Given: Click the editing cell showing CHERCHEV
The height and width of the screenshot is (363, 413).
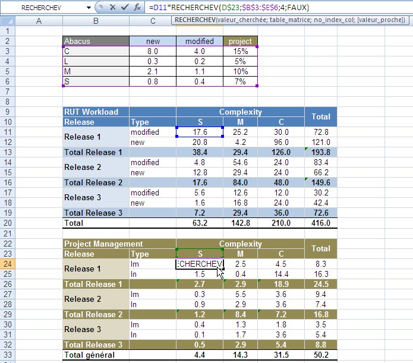Looking at the screenshot, I should [x=200, y=264].
